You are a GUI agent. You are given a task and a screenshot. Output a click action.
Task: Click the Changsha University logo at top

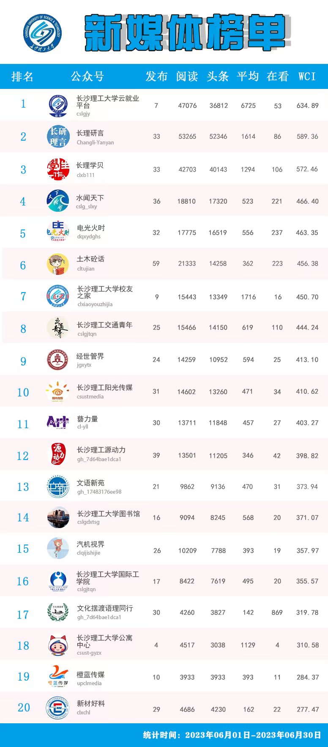click(x=42, y=32)
